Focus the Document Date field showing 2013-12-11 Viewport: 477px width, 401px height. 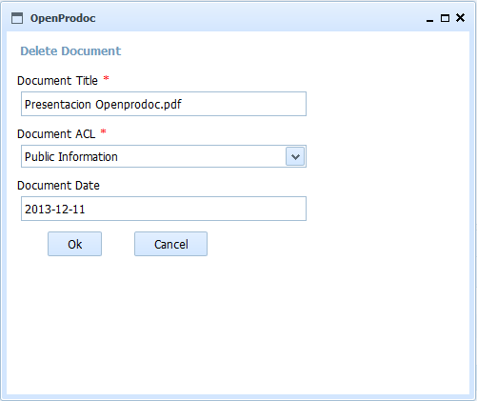click(164, 209)
